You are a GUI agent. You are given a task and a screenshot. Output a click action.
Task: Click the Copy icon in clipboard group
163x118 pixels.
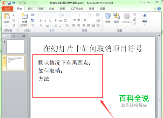[x=13, y=20]
